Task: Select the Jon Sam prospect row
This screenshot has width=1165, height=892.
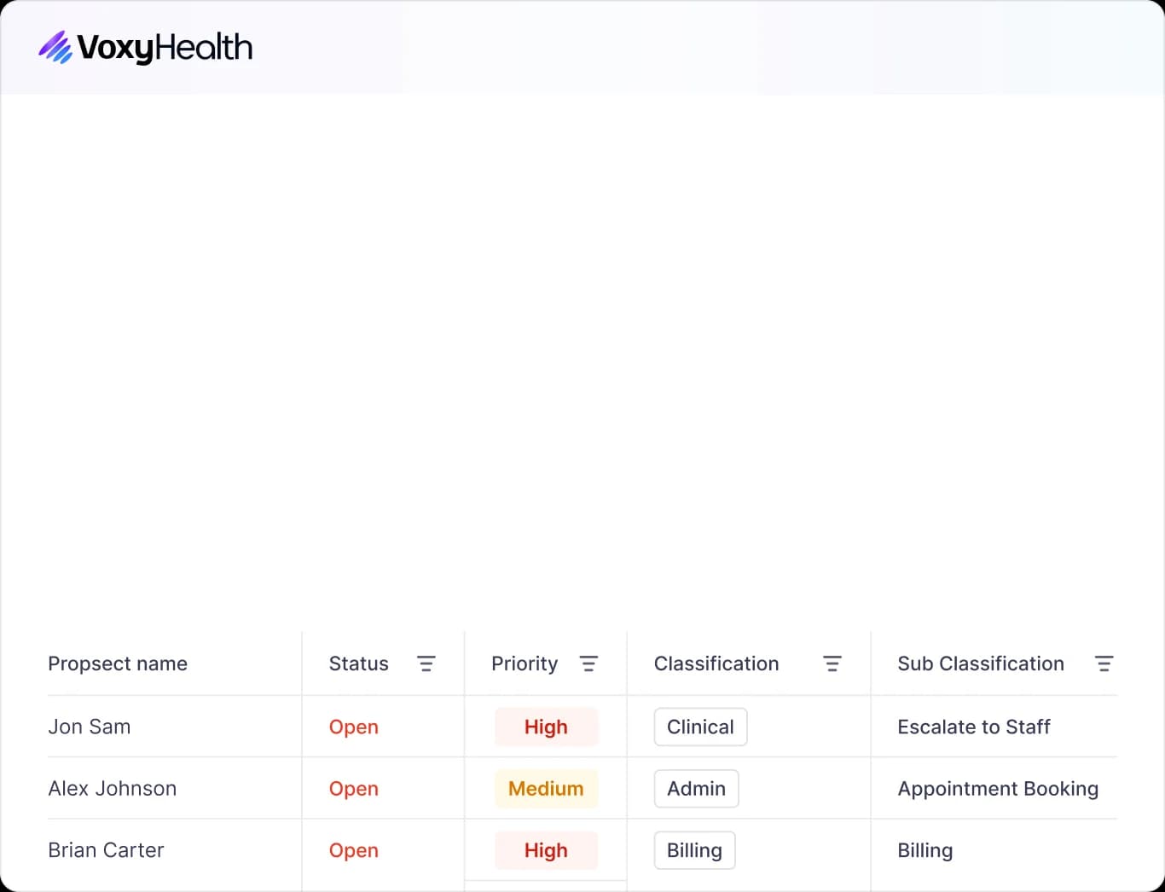Action: tap(90, 727)
